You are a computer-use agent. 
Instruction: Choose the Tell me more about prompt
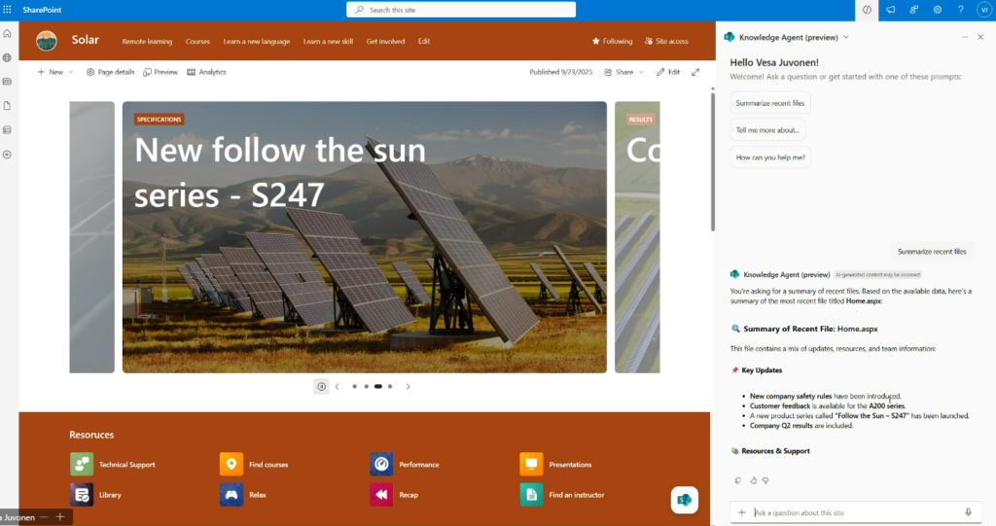pos(767,130)
